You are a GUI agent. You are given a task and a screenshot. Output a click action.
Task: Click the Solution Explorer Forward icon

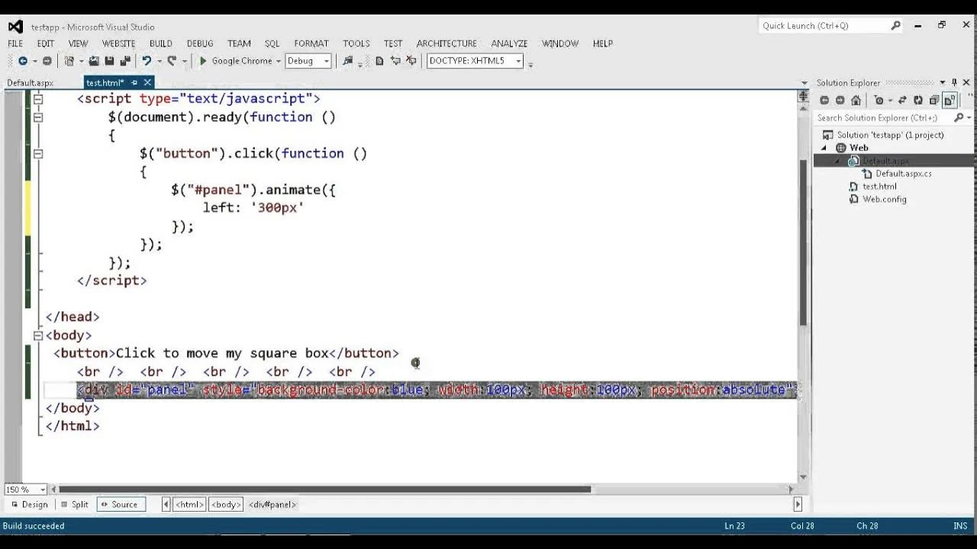click(840, 100)
